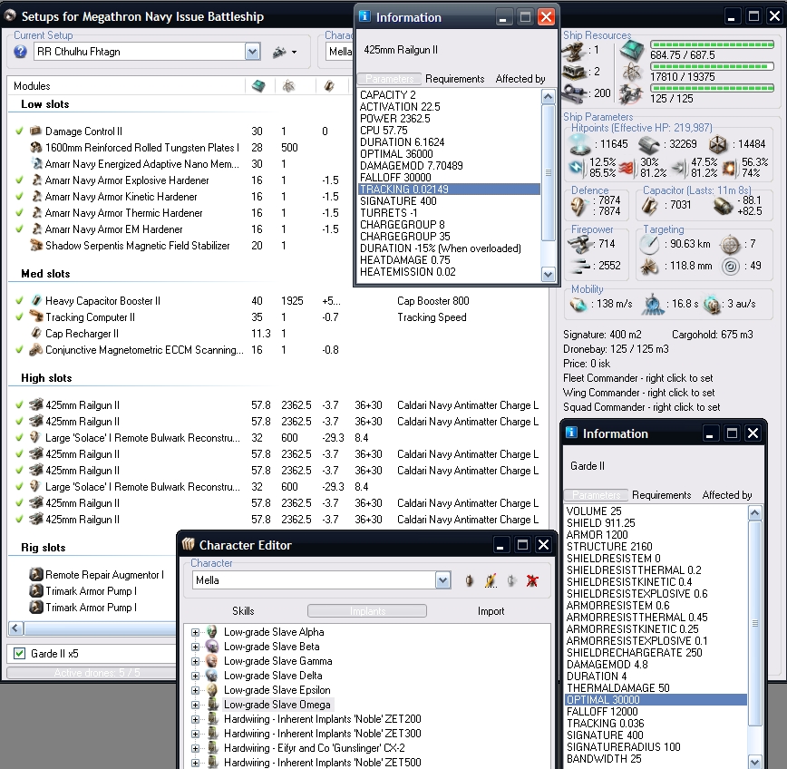Open Requirements tab in Garde II info
Image resolution: width=787 pixels, height=769 pixels.
[661, 495]
